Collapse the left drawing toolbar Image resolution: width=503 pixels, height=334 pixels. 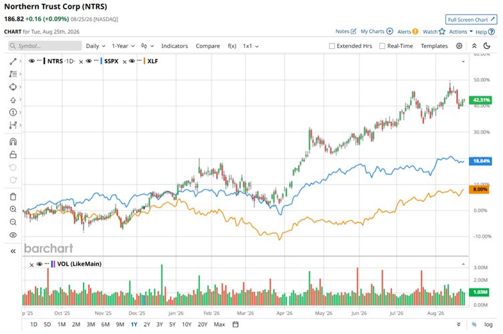(13, 251)
